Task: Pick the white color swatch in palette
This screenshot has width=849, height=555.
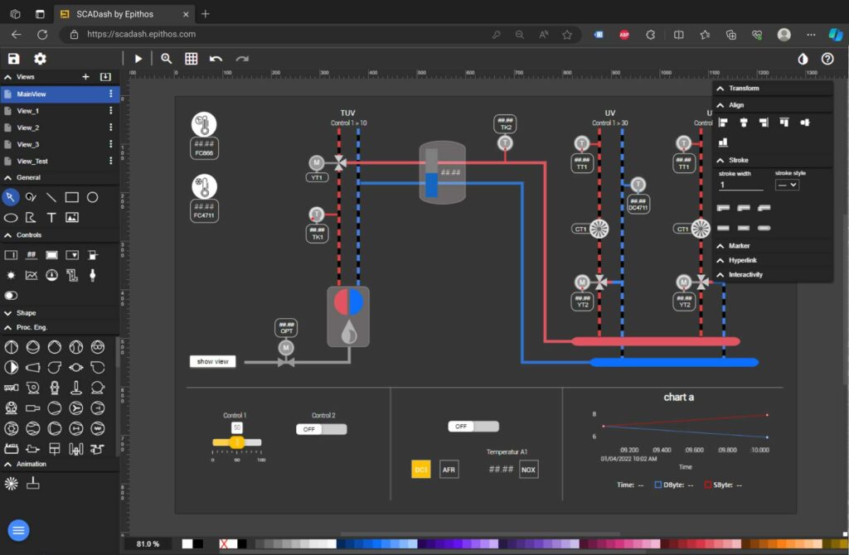Action: 187,543
